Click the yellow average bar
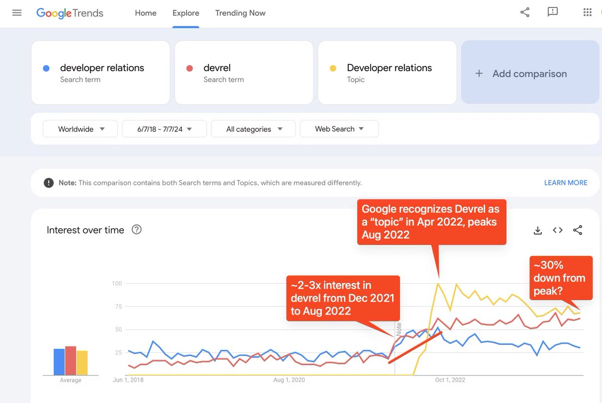This screenshot has width=602, height=403. 82,363
